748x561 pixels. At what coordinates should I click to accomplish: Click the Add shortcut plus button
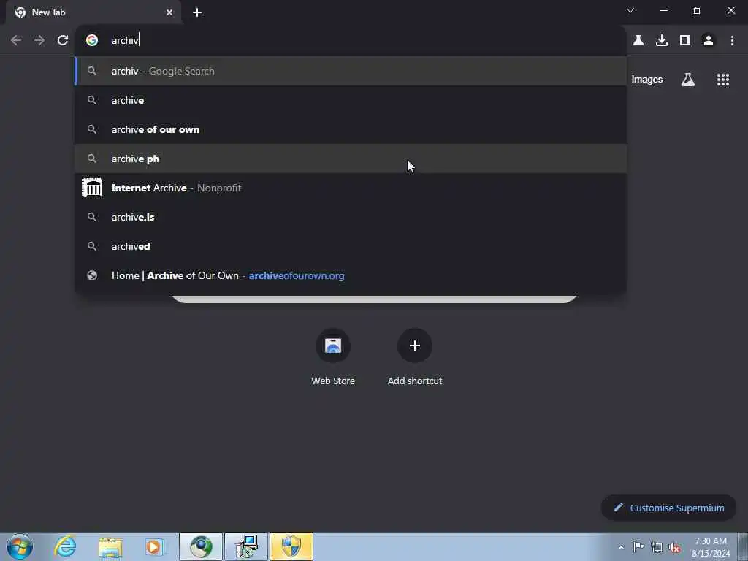coord(415,346)
